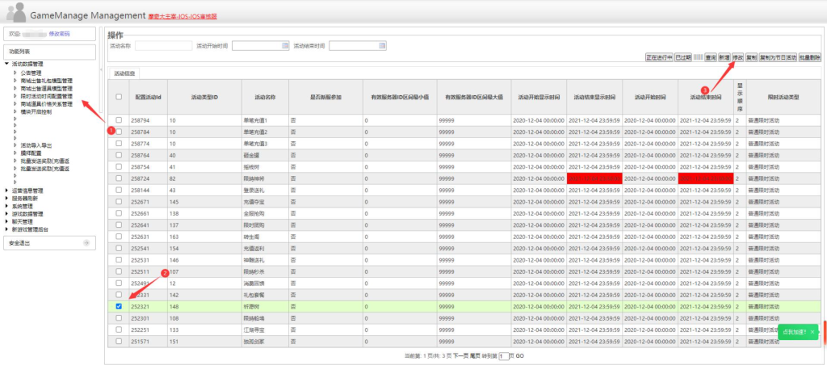Image resolution: width=827 pixels, height=365 pixels.
Task: Open 商城出售礼包模型管理 in sidebar
Action: pos(46,81)
